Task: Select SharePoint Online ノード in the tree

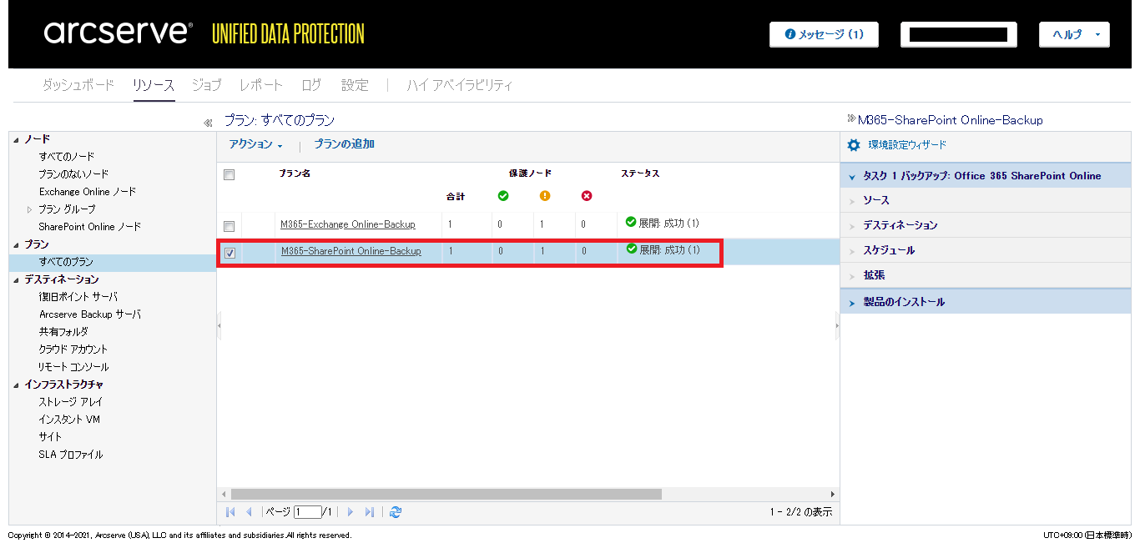Action: coord(90,227)
